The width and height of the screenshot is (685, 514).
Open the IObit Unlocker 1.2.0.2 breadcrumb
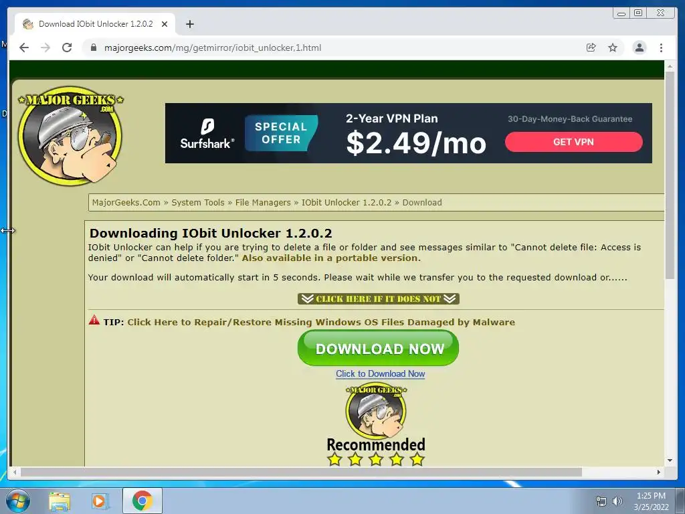pyautogui.click(x=347, y=202)
